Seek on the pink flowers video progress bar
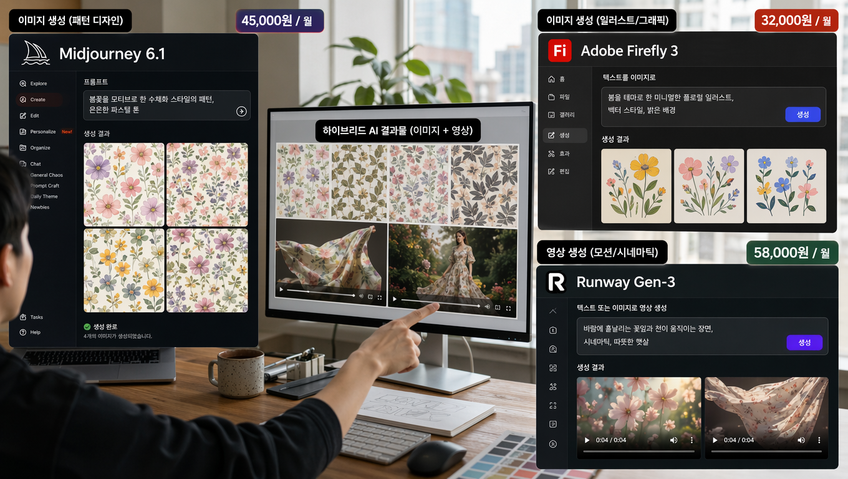 pos(638,451)
